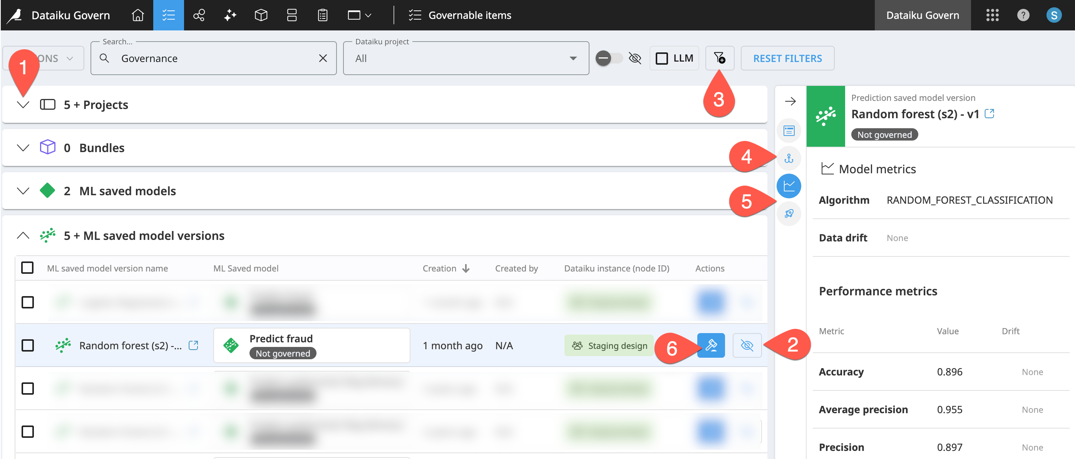Click the green model version icon in panel header

coord(826,116)
